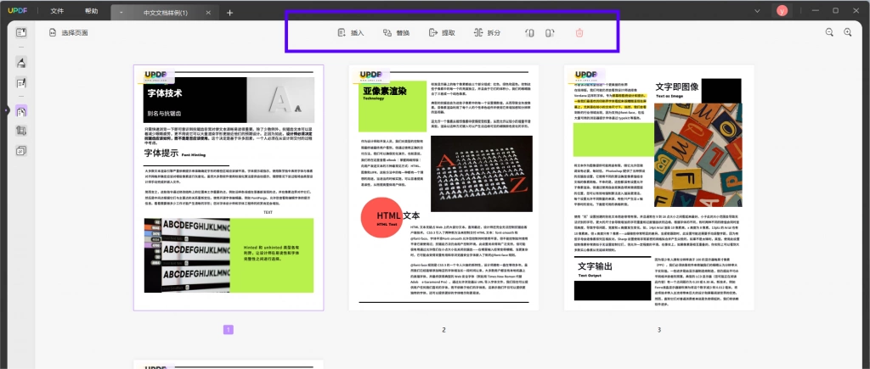Viewport: 870px width, 369px height.
Task: Open the 选择页面 page selection dropdown
Action: coord(69,33)
